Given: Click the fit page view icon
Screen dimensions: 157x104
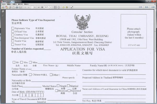Looking at the screenshot, I should point(59,7).
